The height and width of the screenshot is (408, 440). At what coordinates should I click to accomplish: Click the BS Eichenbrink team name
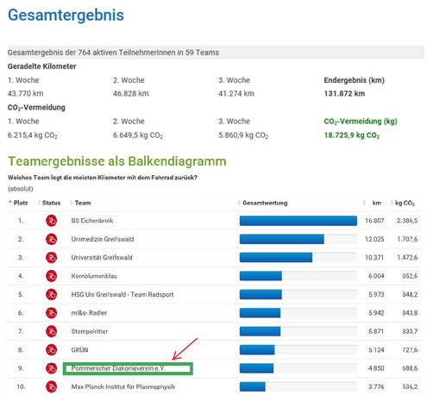point(92,221)
